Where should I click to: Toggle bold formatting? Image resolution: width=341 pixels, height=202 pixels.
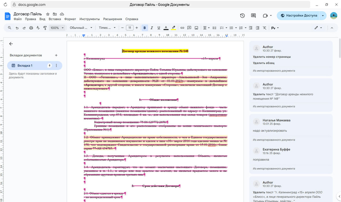pos(145,28)
